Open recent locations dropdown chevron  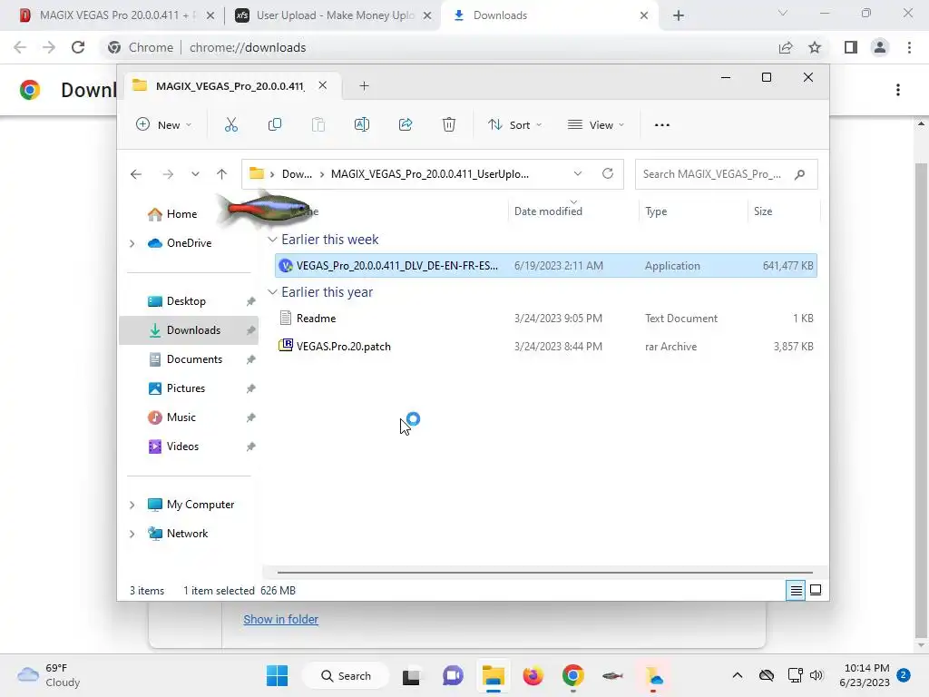coord(195,174)
